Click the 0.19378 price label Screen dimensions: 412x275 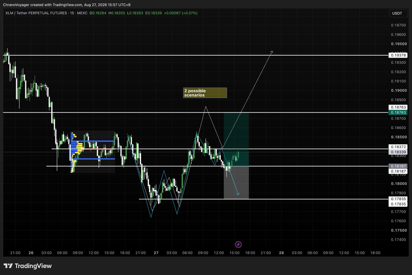coord(398,55)
